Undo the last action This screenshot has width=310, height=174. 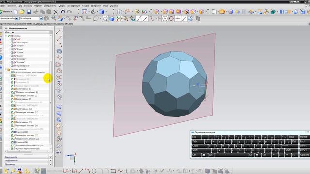[x=62, y=12]
